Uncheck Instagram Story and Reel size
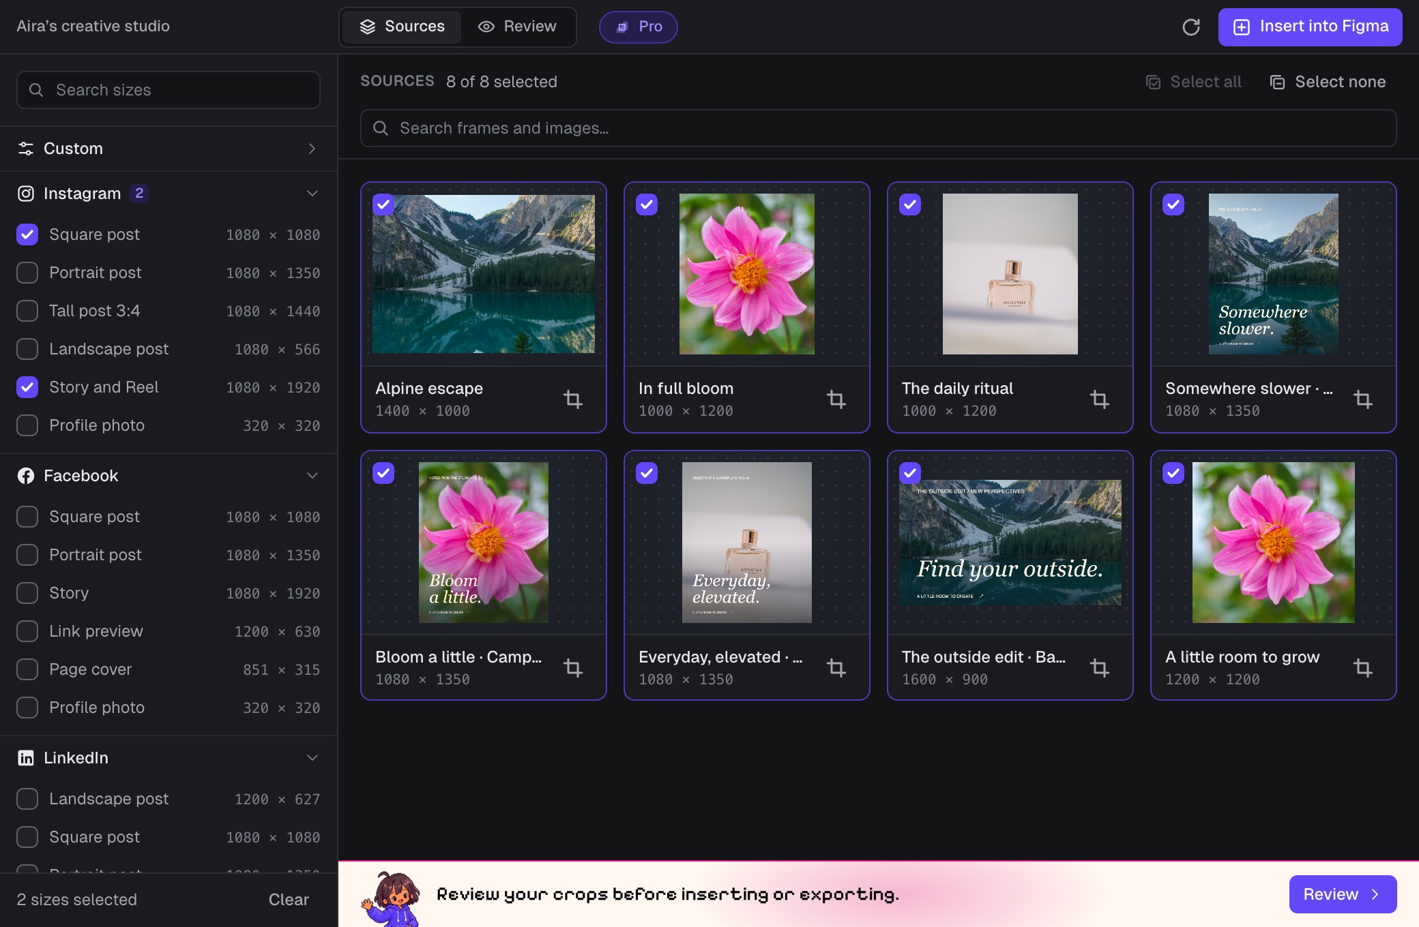The height and width of the screenshot is (927, 1419). pos(27,387)
